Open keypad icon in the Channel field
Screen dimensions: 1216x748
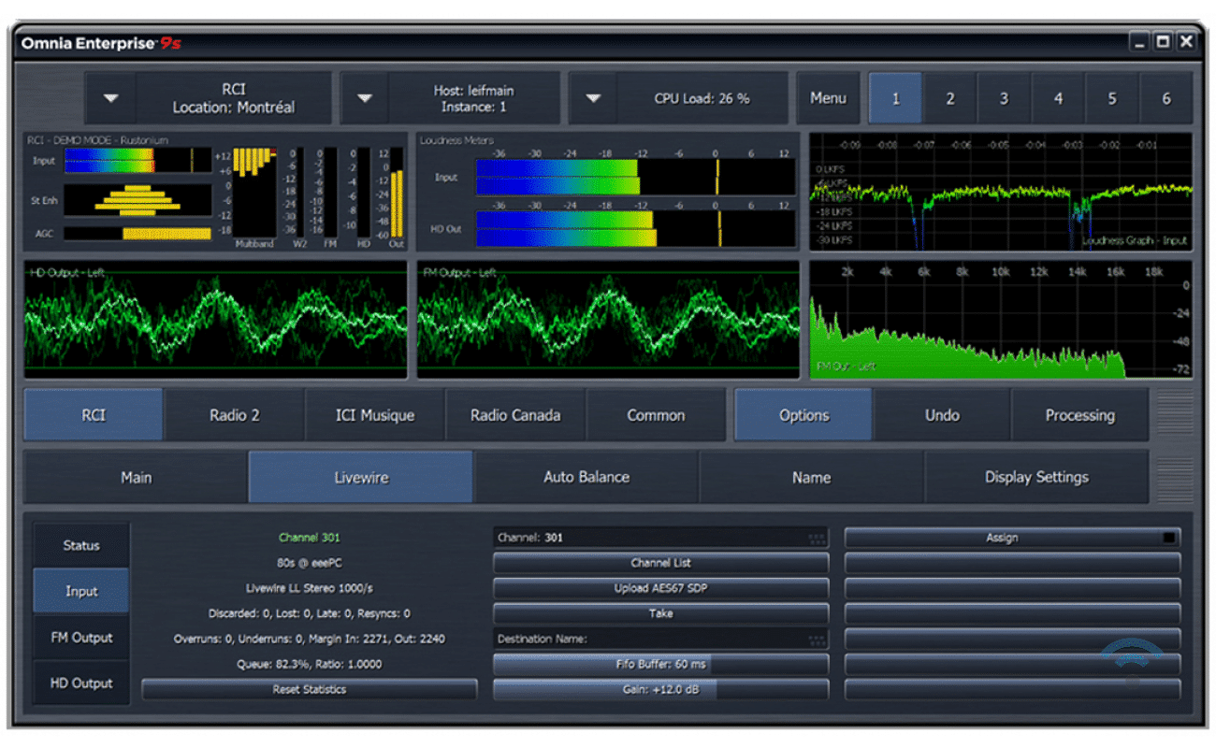817,539
